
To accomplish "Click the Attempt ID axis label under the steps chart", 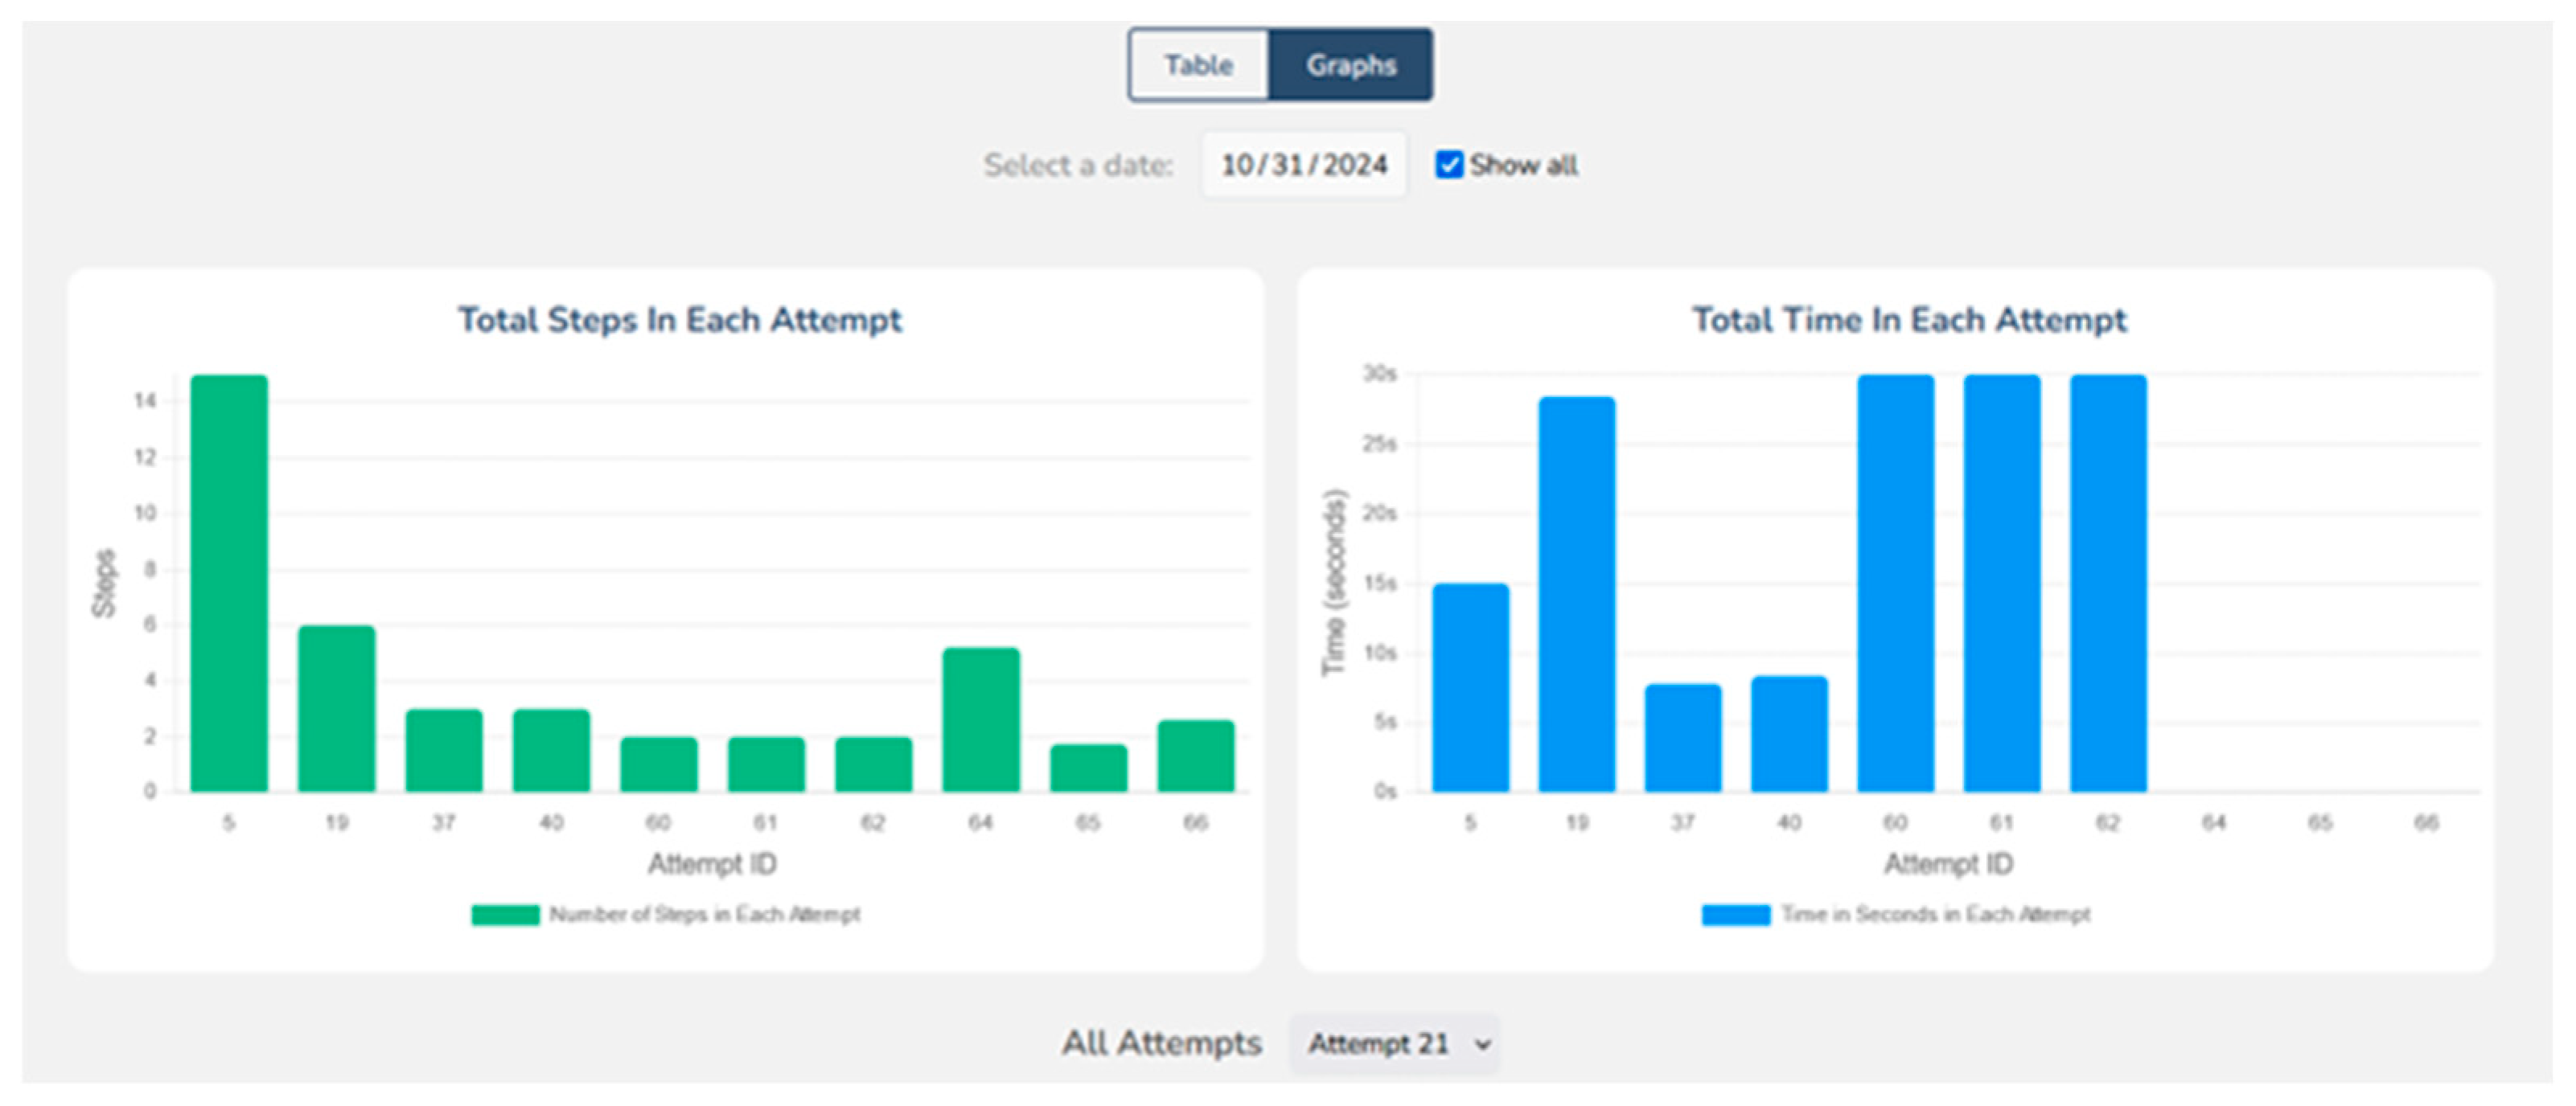I will [x=712, y=864].
